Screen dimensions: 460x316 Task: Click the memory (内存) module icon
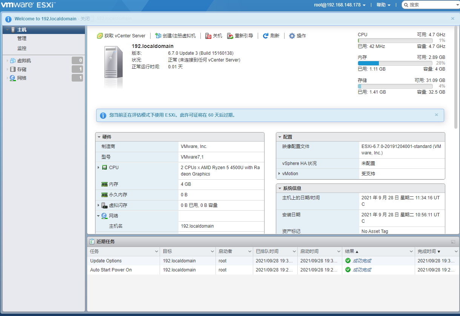pyautogui.click(x=105, y=184)
